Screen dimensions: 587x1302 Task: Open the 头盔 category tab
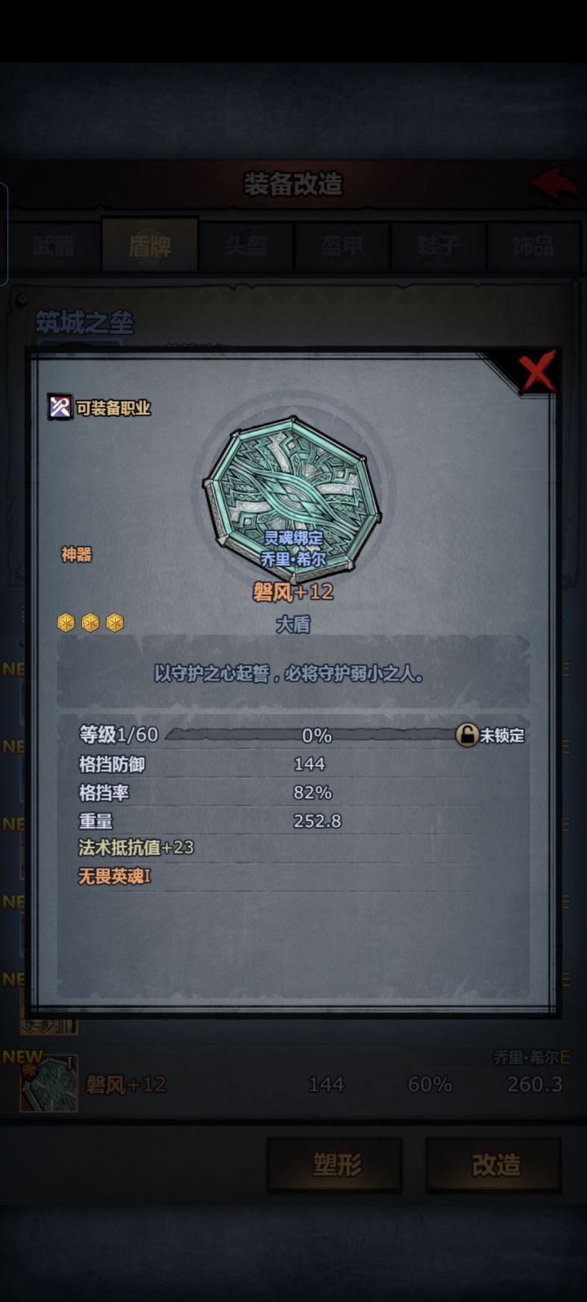[x=246, y=246]
